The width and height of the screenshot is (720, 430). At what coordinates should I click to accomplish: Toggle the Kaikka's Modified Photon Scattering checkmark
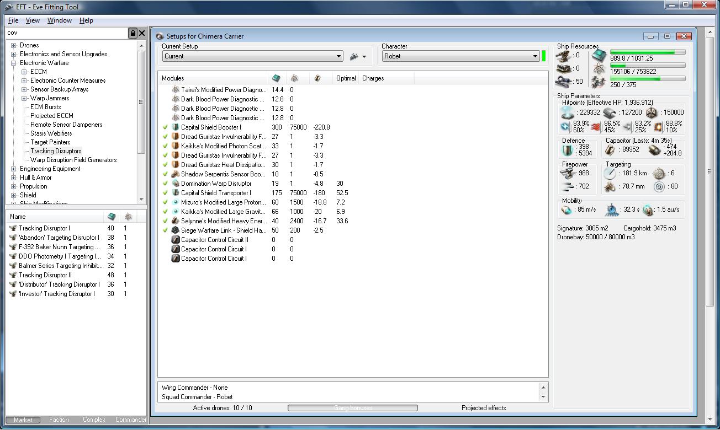coord(165,146)
